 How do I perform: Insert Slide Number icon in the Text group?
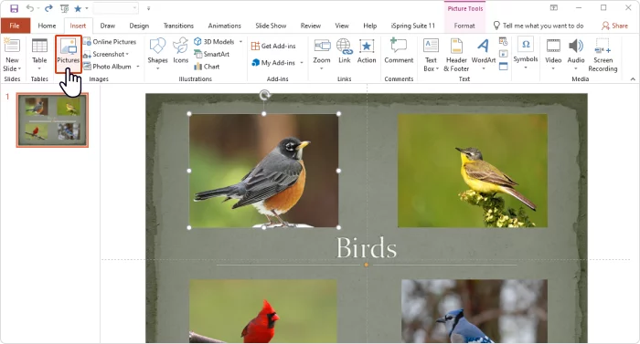[x=503, y=54]
